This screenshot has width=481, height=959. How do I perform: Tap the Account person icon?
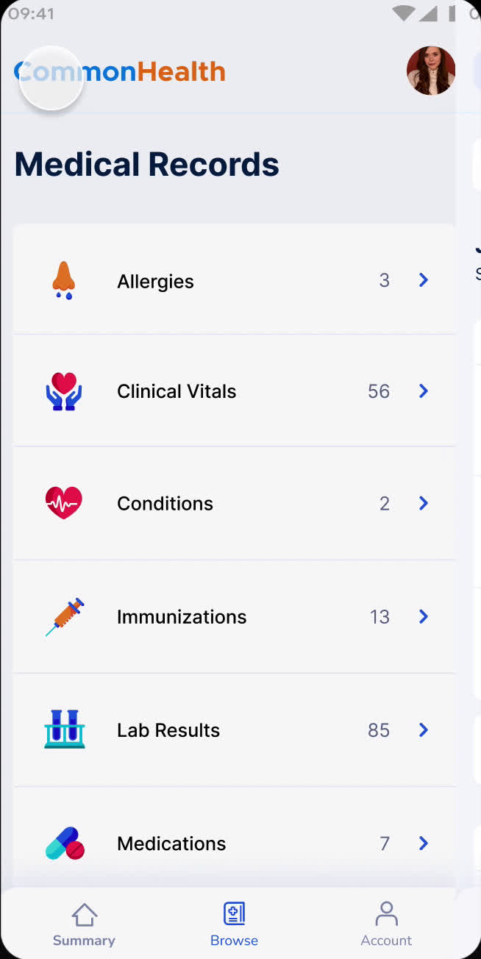pyautogui.click(x=386, y=914)
